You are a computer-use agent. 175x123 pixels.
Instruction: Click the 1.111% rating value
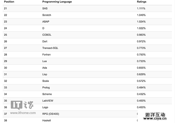pos(141,8)
